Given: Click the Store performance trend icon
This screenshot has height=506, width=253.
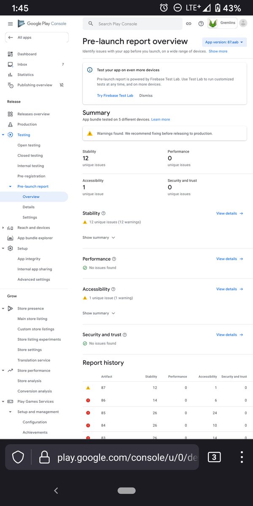Looking at the screenshot, I should [10, 371].
